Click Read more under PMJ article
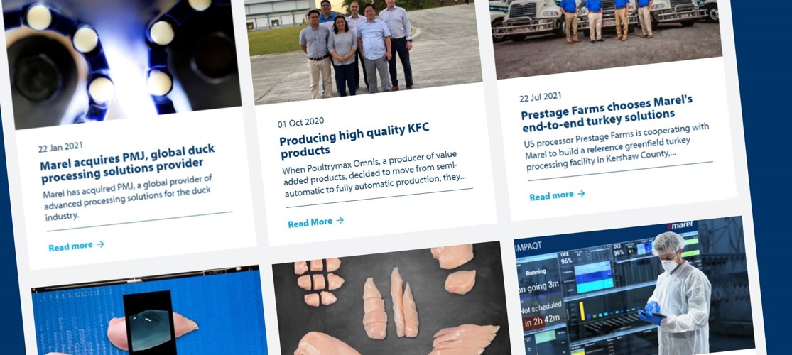792x355 pixels. pyautogui.click(x=71, y=246)
